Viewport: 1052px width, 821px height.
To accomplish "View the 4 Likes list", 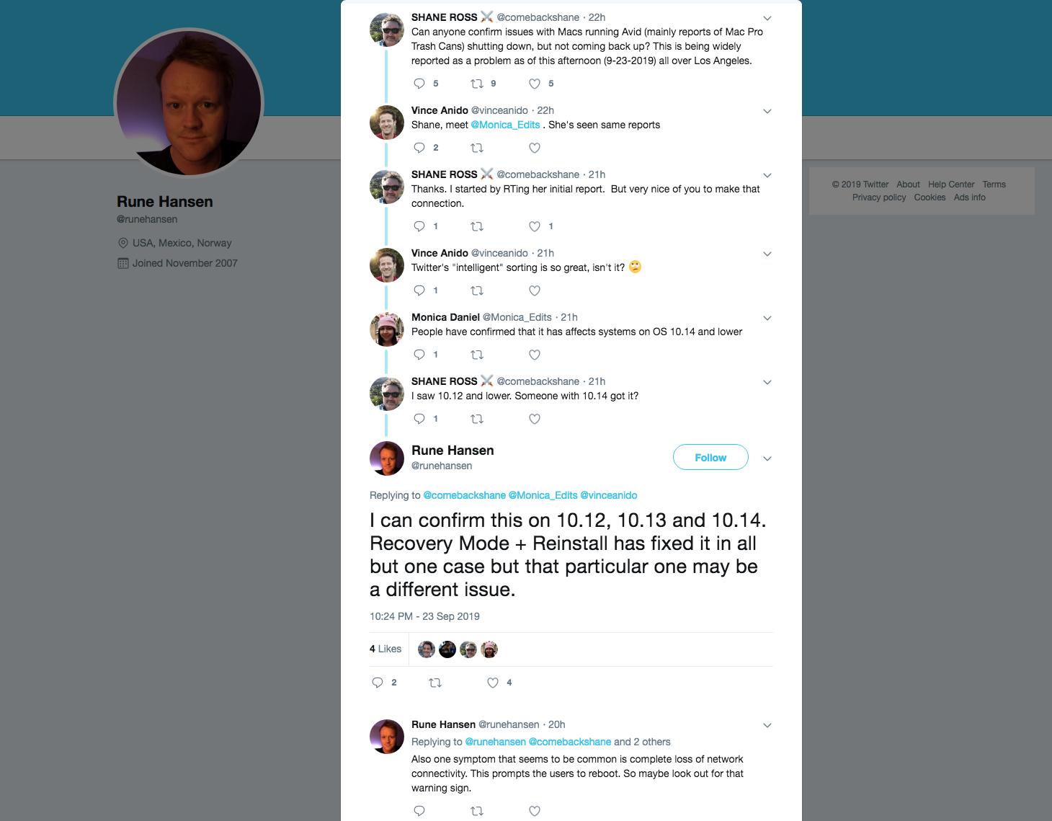I will pos(385,649).
